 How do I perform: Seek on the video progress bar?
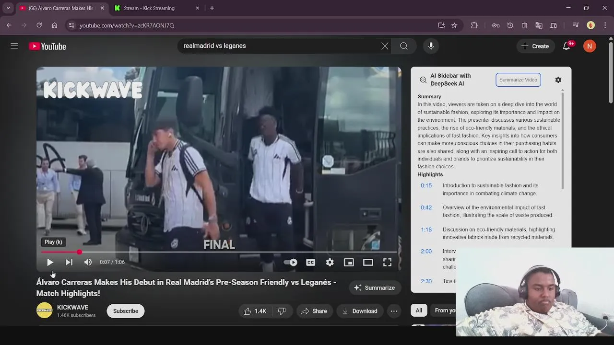point(219,252)
